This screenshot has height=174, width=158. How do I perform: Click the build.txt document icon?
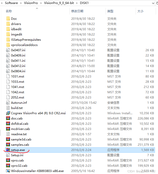tap(8, 108)
